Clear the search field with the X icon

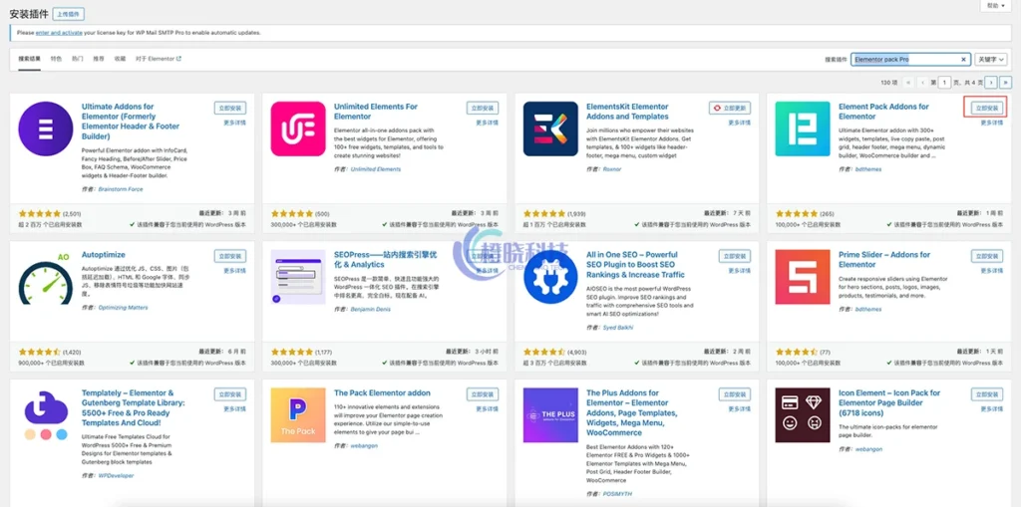[963, 60]
